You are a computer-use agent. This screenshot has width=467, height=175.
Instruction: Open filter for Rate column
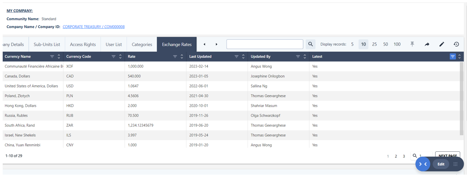coord(175,56)
